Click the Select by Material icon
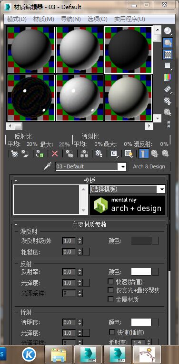The width and height of the screenshot is (179, 364). point(168,112)
